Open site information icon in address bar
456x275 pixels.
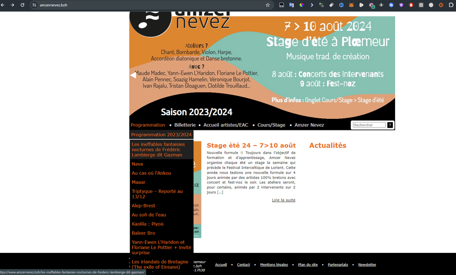point(34,5)
